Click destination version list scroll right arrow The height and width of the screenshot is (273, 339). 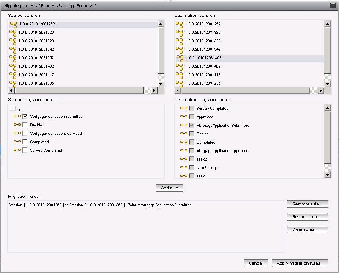coord(321,91)
